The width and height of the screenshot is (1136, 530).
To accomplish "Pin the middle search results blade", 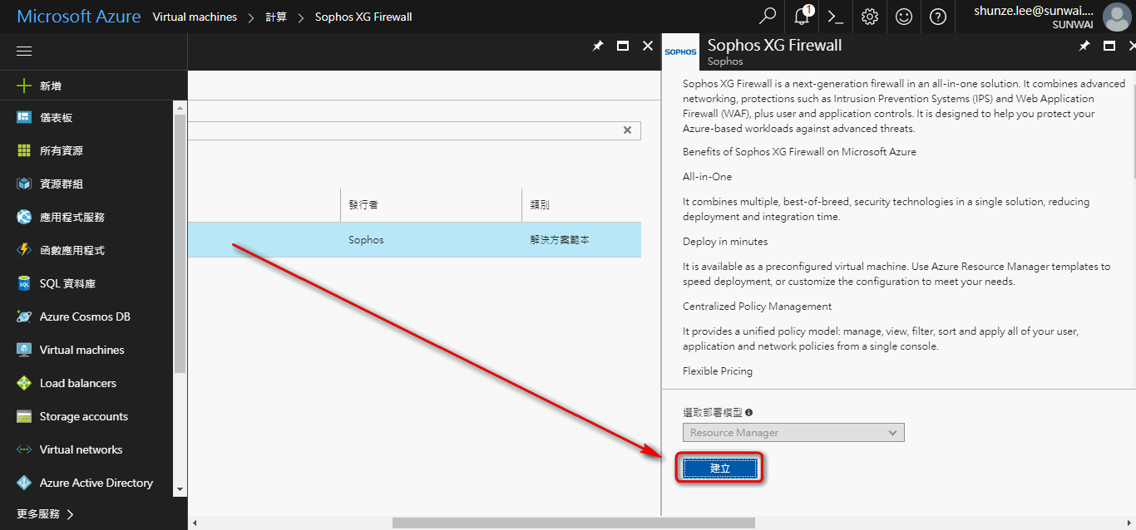I will 597,47.
